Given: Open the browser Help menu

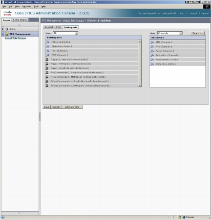Looking at the screenshot, I should point(44,7).
